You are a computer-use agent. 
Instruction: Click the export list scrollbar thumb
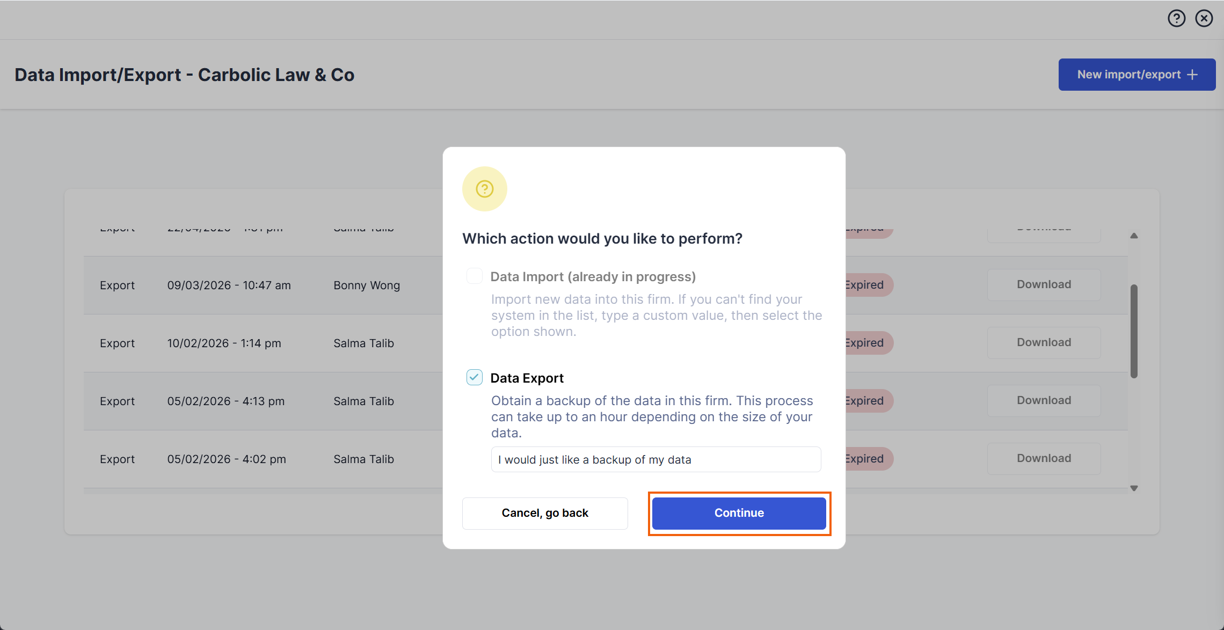click(x=1134, y=331)
